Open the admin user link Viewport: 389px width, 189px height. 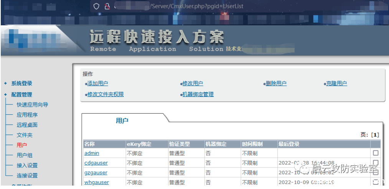(x=92, y=153)
